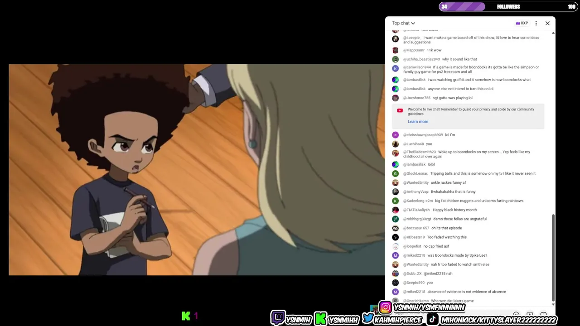580x326 pixels.
Task: Click username @TIATiaAaliyah
Action: tap(416, 210)
